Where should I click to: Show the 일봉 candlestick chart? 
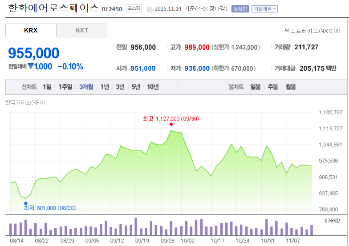pyautogui.click(x=256, y=87)
